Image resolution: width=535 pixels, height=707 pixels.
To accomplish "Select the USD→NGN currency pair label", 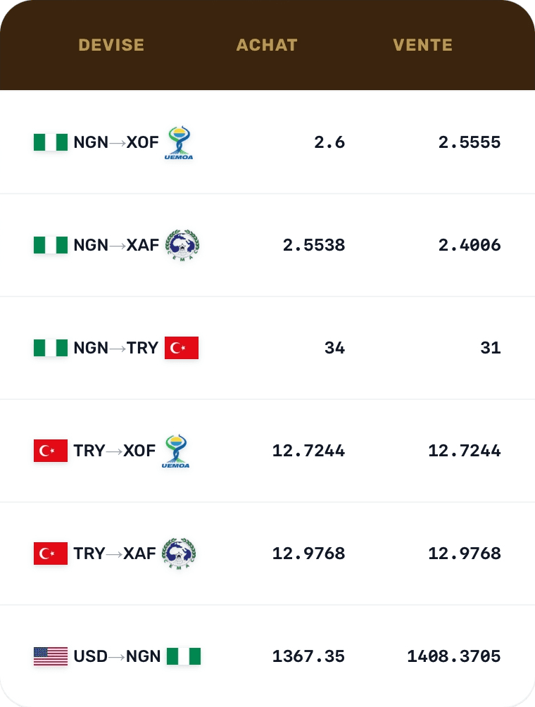I will 117,656.
